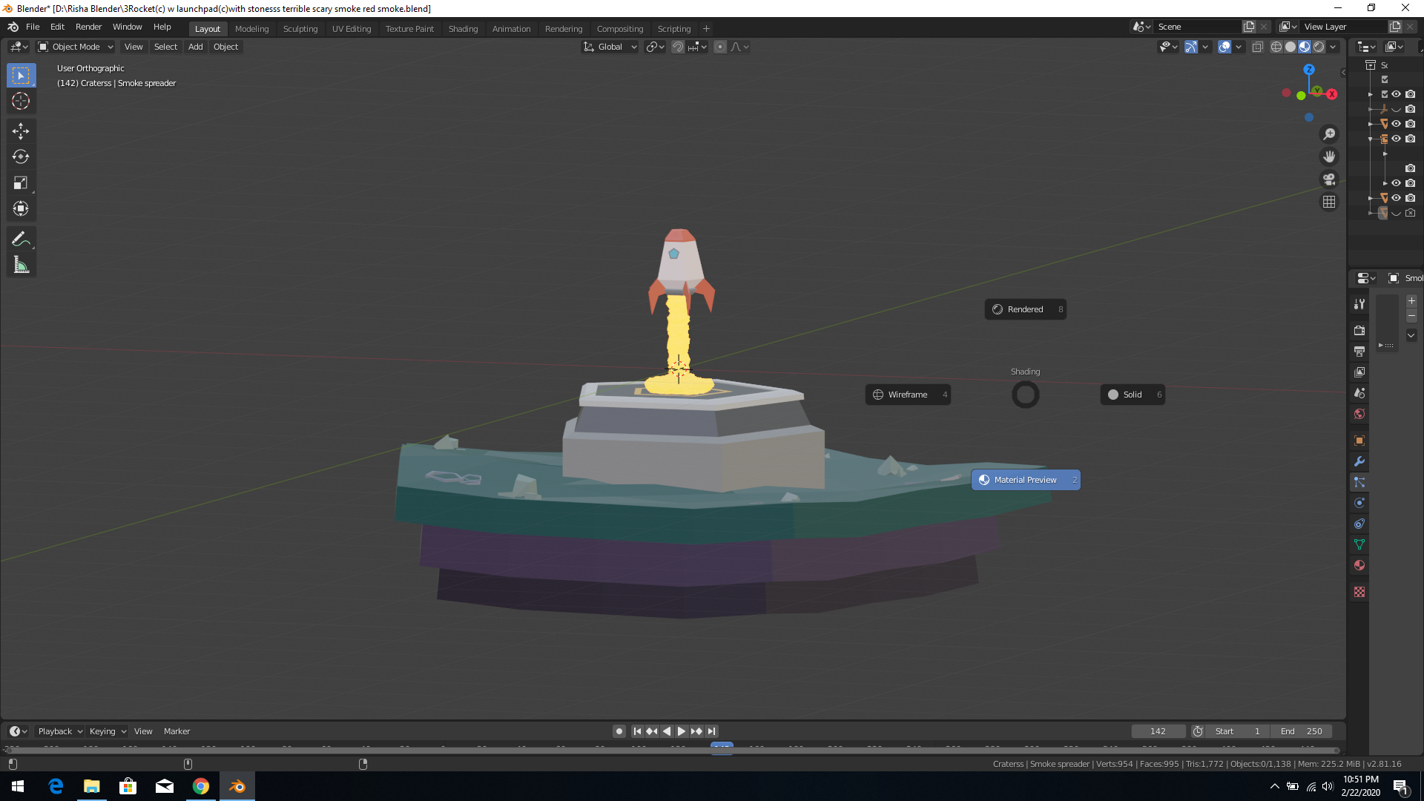
Task: Select the Move tool in toolbar
Action: coord(21,131)
